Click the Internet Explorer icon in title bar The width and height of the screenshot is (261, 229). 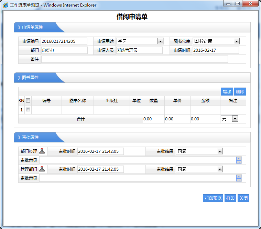[x=6, y=5]
